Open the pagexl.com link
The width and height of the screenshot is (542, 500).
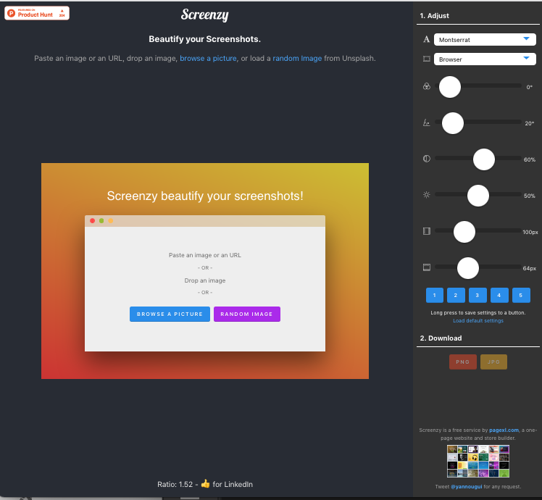pyautogui.click(x=504, y=430)
